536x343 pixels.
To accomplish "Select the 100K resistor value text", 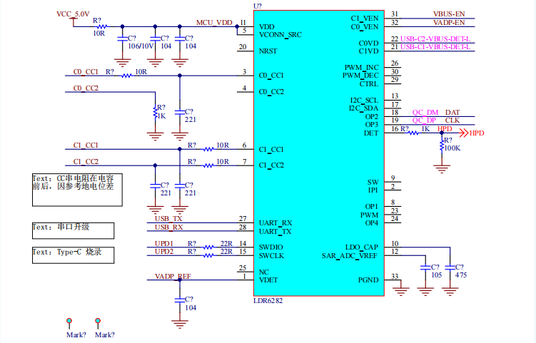I will (452, 148).
